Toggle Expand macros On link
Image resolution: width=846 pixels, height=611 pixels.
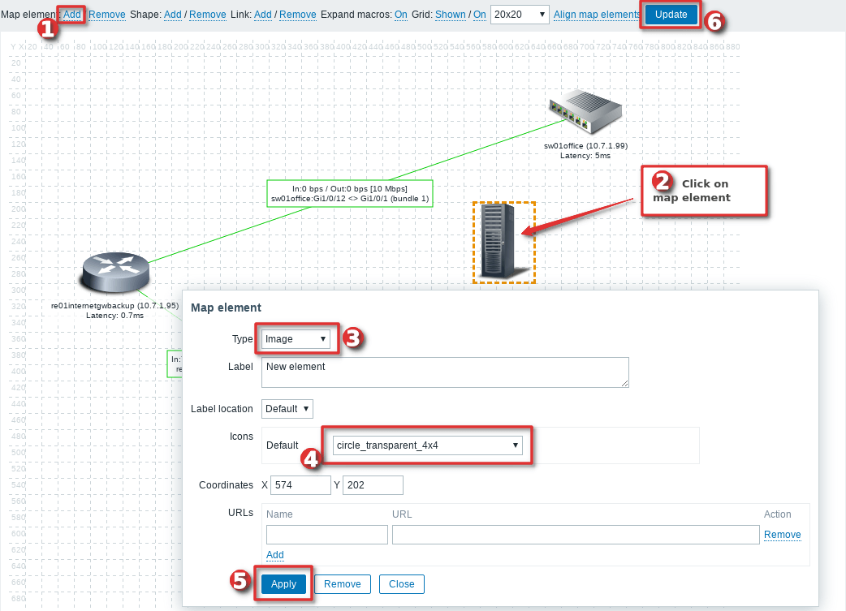pyautogui.click(x=400, y=15)
